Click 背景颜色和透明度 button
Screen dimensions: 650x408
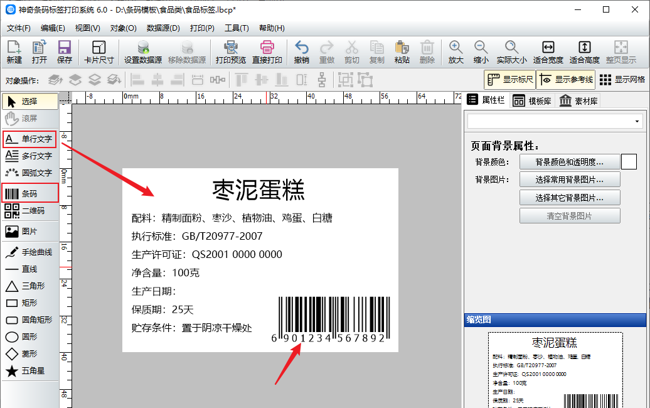coord(570,162)
